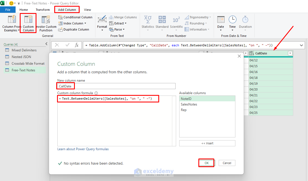Open Statistics menu
Viewport: 308px width, 181px height.
(x=148, y=23)
